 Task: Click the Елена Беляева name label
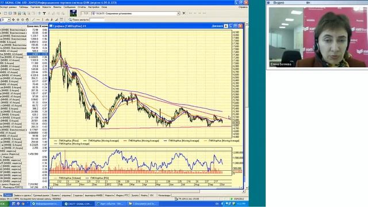point(281,64)
